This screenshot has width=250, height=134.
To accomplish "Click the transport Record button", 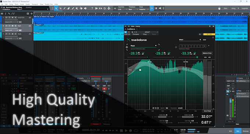I will pos(131,130).
